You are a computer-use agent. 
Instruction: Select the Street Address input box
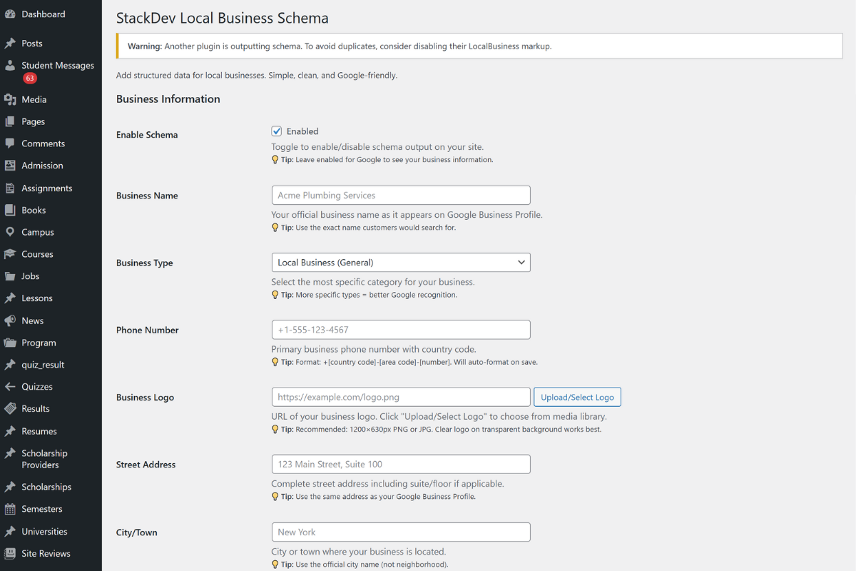[400, 465]
